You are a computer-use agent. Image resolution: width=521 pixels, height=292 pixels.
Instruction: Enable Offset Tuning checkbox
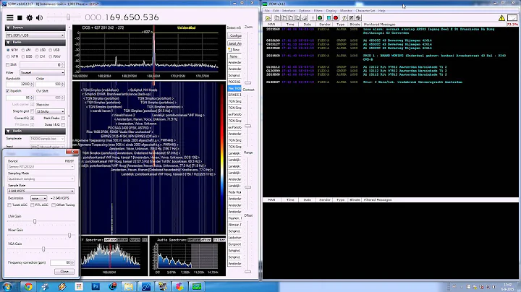54,205
